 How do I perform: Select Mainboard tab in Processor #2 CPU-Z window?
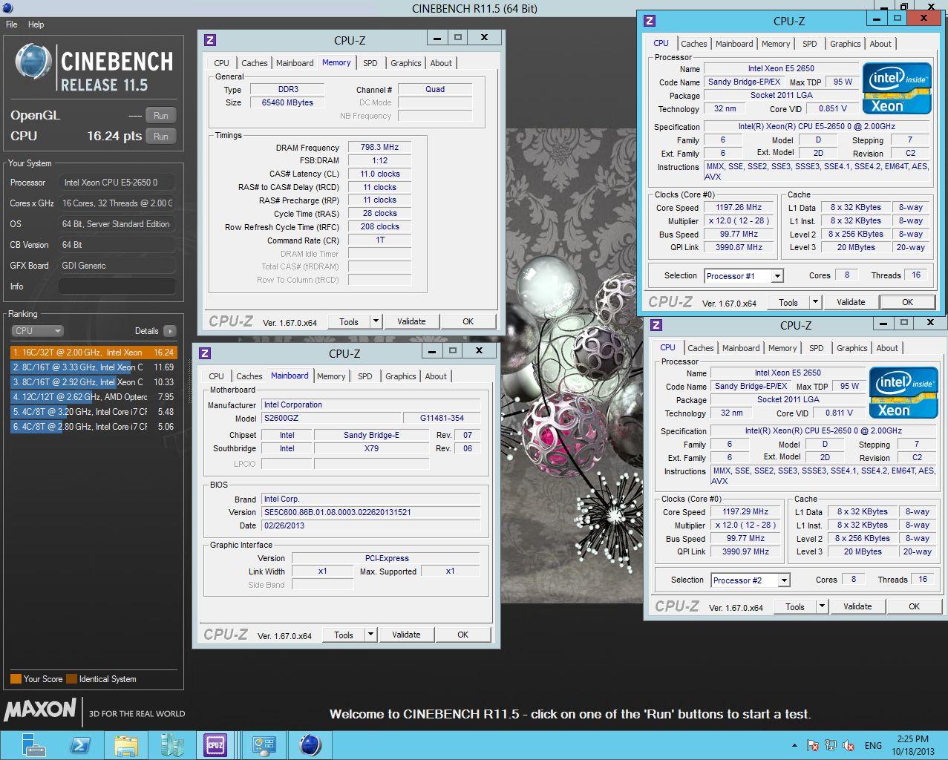tap(741, 348)
